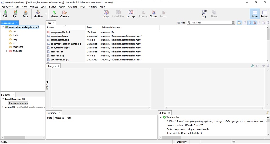Click the refresh icon in the Changes panel
This screenshot has width=270, height=144.
(x=253, y=66)
